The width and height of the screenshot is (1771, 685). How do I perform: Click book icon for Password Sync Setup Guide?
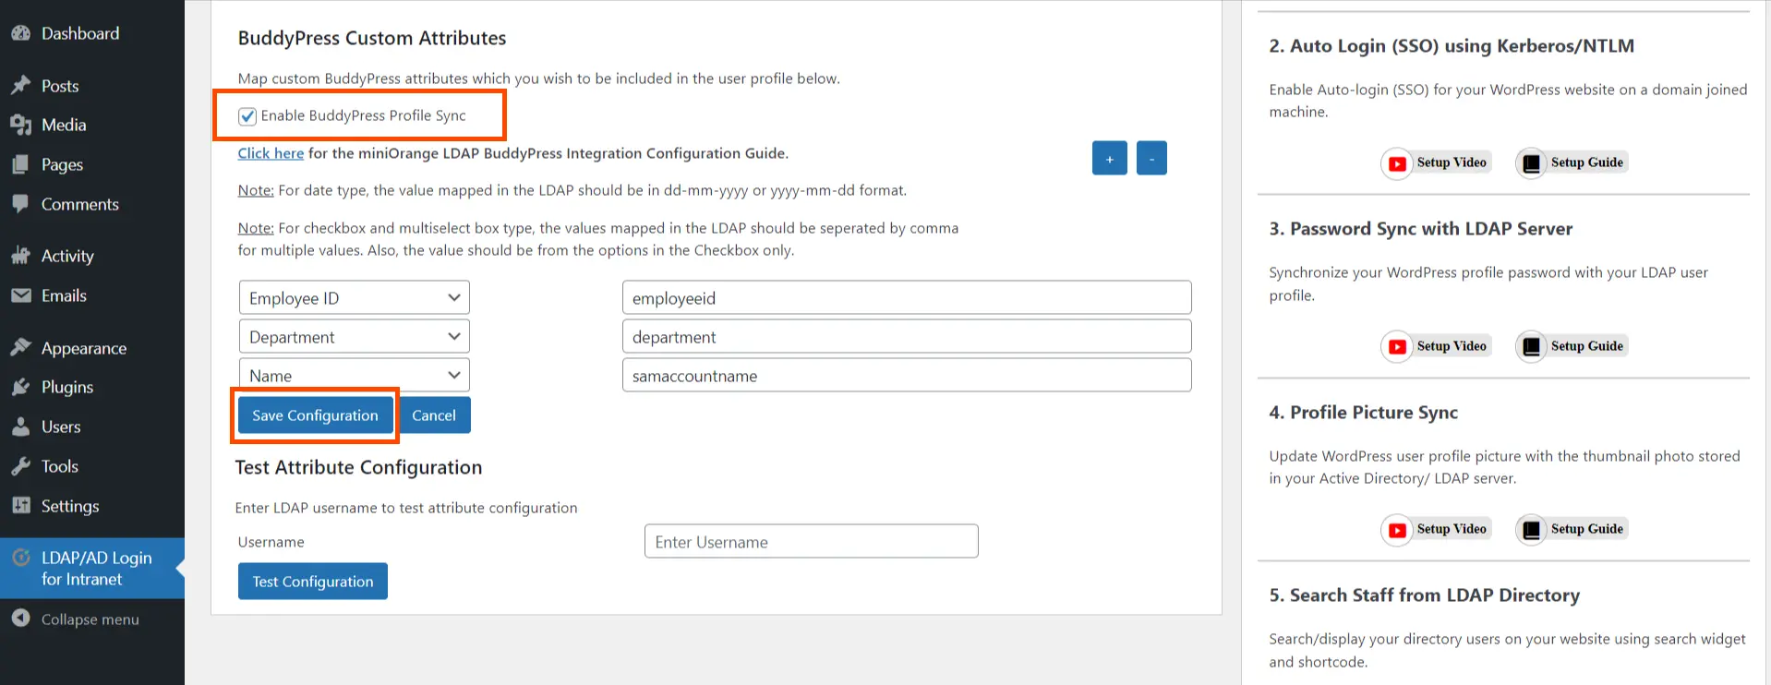[x=1531, y=347]
